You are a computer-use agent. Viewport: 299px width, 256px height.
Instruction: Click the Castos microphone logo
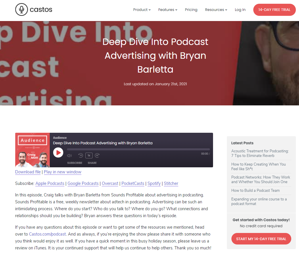[x=22, y=10]
